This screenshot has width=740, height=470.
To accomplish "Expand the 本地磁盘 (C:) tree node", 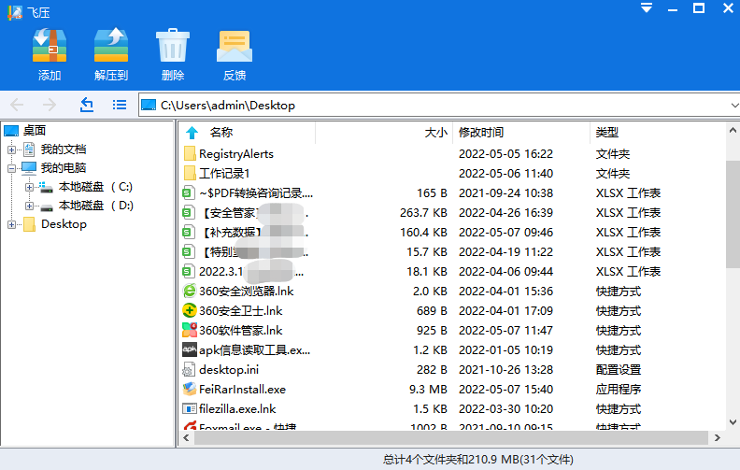I will [29, 187].
